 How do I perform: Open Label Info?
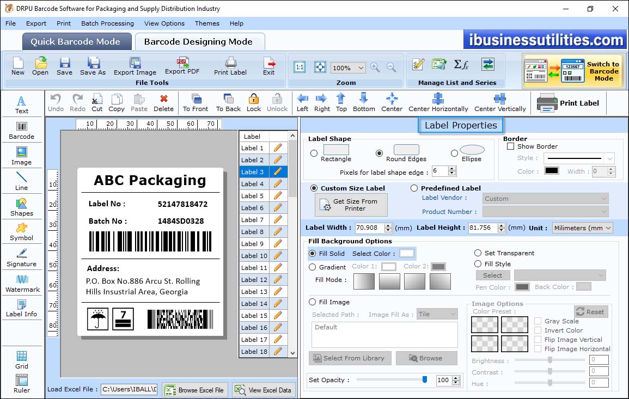(x=22, y=309)
